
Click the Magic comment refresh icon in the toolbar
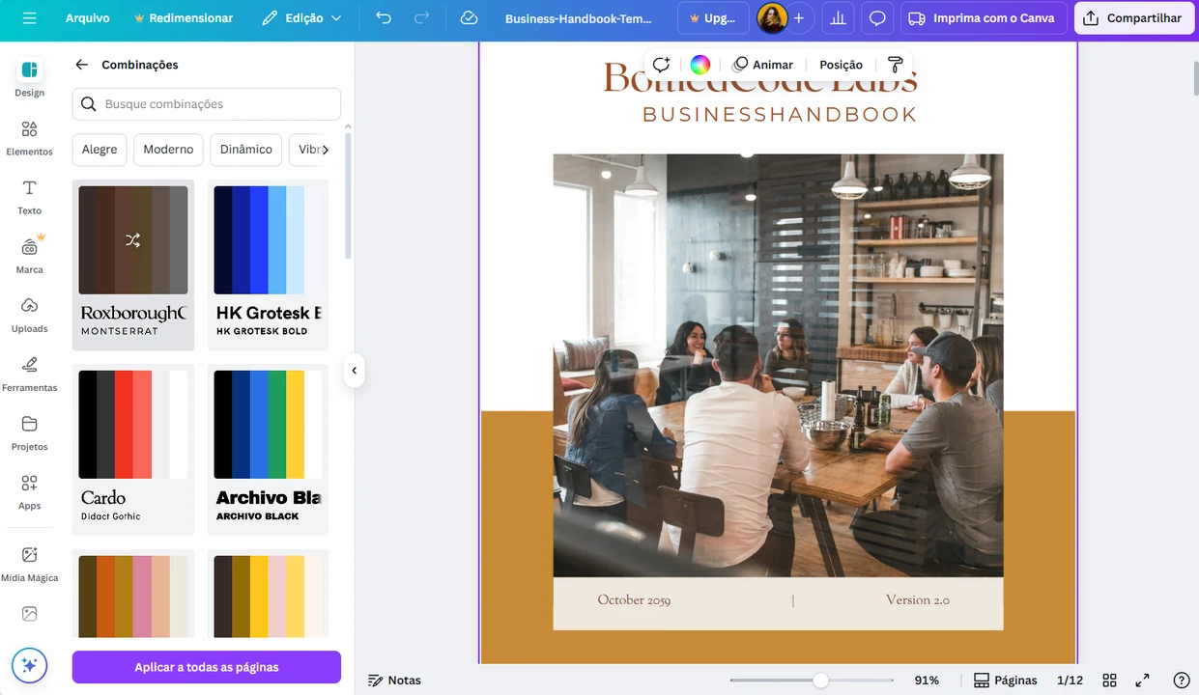point(661,65)
